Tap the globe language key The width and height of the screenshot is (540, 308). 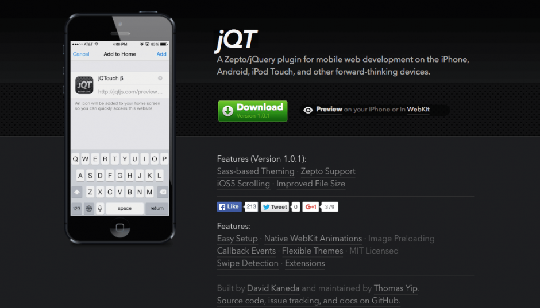point(89,209)
